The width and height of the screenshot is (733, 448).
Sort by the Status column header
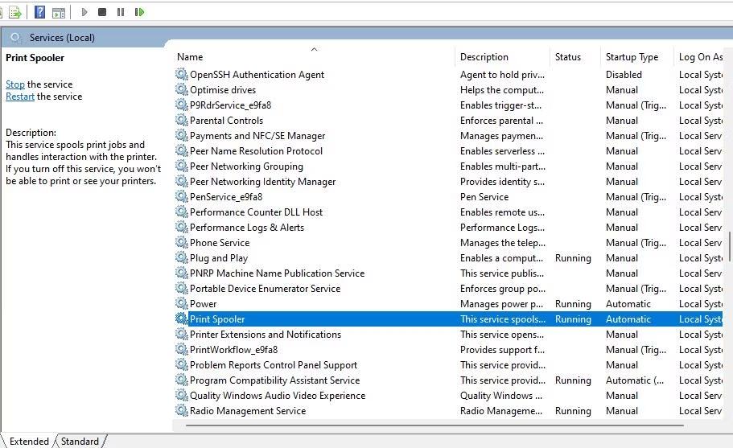click(x=567, y=57)
